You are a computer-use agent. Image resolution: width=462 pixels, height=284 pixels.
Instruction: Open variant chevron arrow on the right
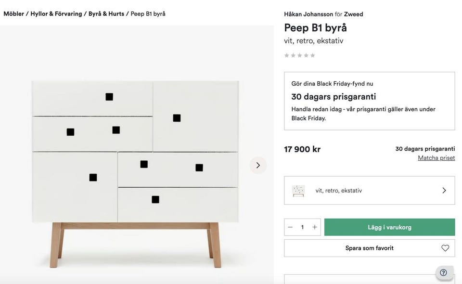(x=444, y=191)
